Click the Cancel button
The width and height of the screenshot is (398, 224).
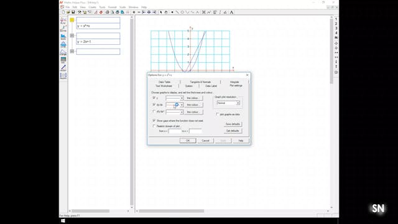click(206, 141)
